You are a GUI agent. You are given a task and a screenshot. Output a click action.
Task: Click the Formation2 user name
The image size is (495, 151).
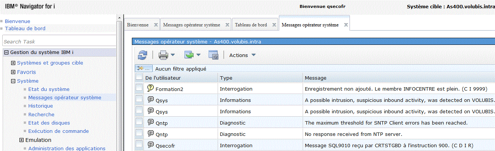[x=169, y=89]
